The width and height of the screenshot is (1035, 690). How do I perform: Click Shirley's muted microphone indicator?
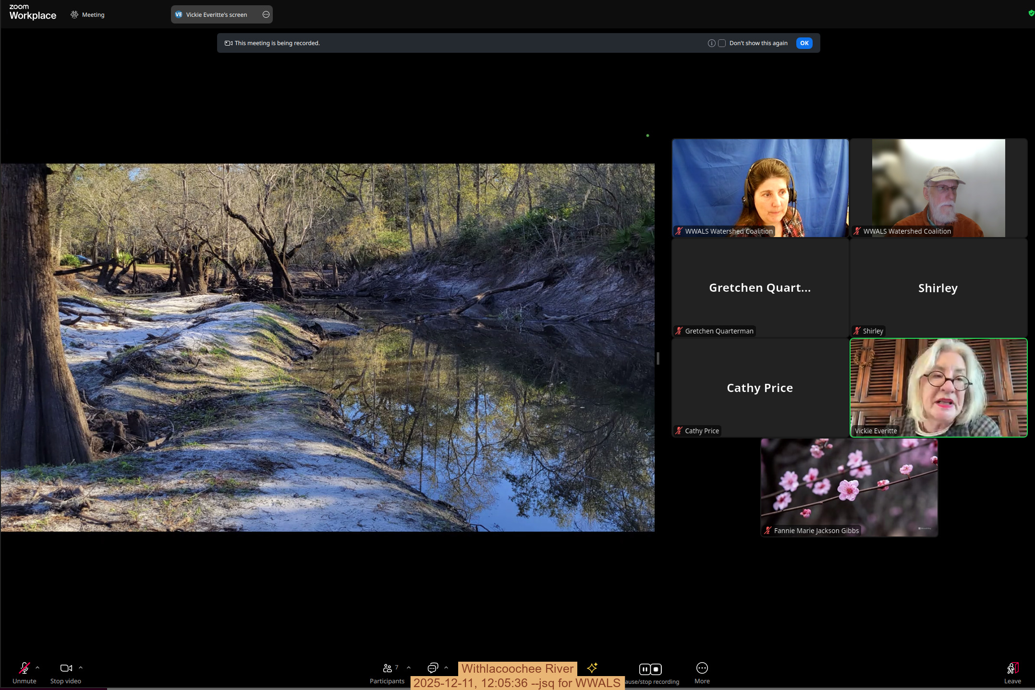(x=857, y=331)
